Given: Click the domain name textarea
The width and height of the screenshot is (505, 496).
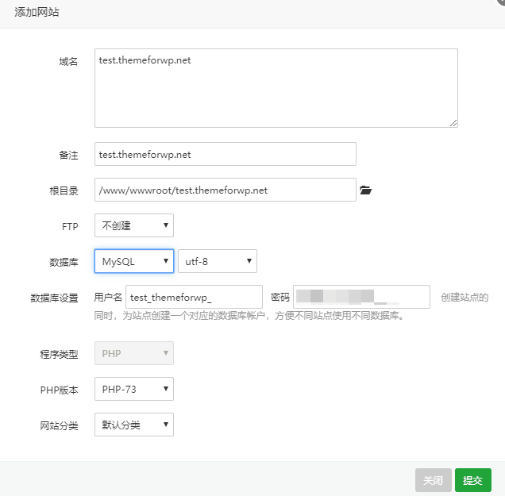Looking at the screenshot, I should pos(276,87).
